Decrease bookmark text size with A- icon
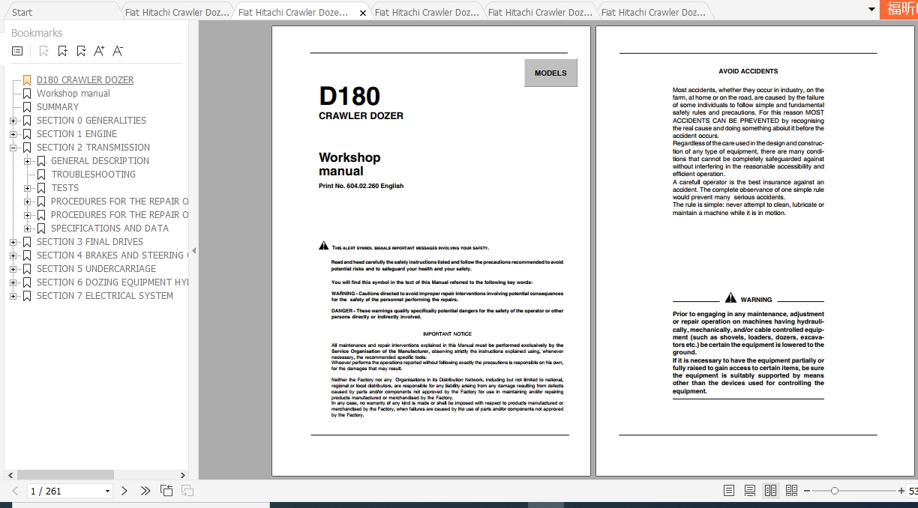The image size is (918, 508). point(117,51)
